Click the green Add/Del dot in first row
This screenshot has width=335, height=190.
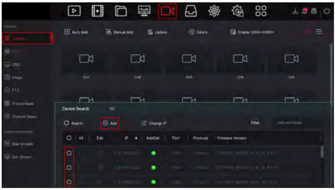point(154,153)
